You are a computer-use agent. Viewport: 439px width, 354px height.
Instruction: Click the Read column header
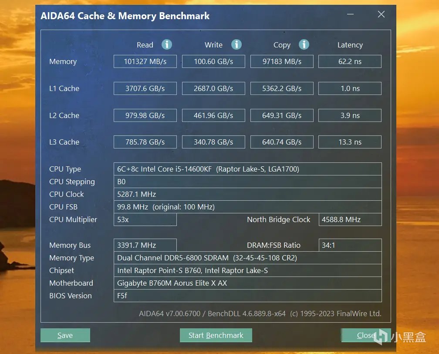[145, 45]
